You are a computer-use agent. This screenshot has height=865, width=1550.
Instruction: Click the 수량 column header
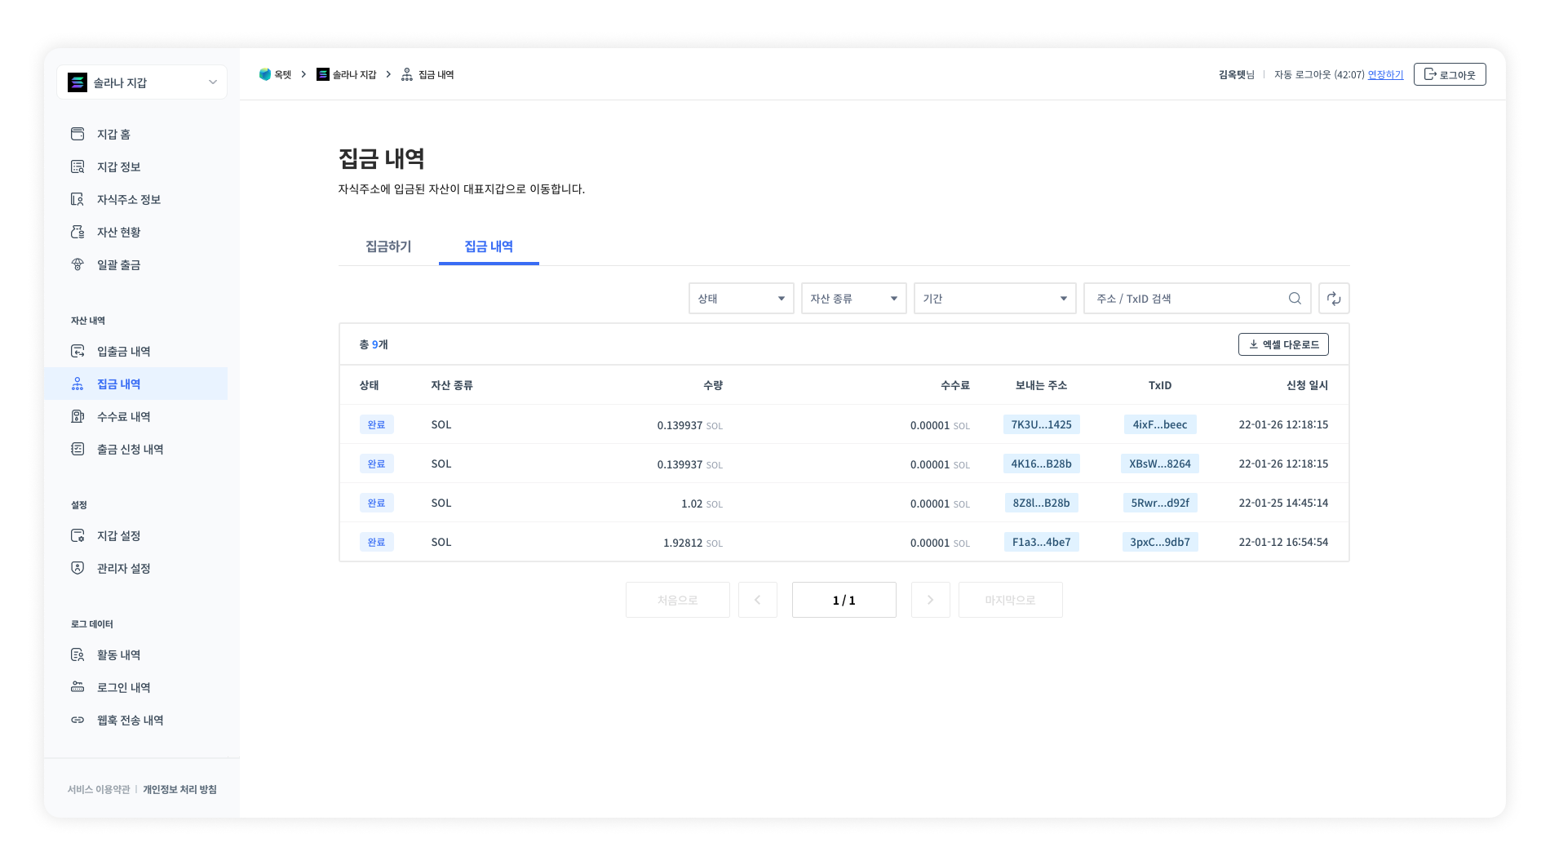point(713,385)
